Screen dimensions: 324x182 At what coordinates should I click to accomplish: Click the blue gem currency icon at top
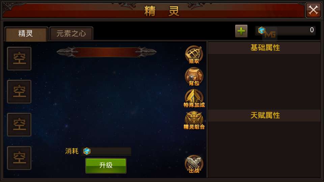[262, 30]
